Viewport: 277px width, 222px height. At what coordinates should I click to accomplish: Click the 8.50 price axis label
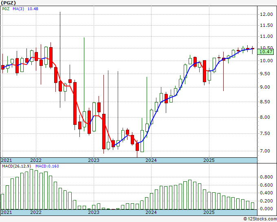coord(264,102)
